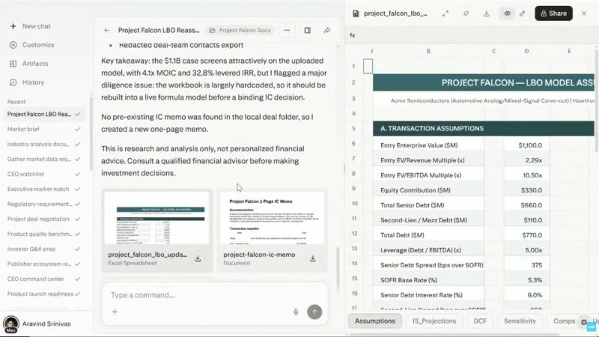Click the Equity Contribution ($M) label cell
599x337 pixels.
[x=428, y=190]
